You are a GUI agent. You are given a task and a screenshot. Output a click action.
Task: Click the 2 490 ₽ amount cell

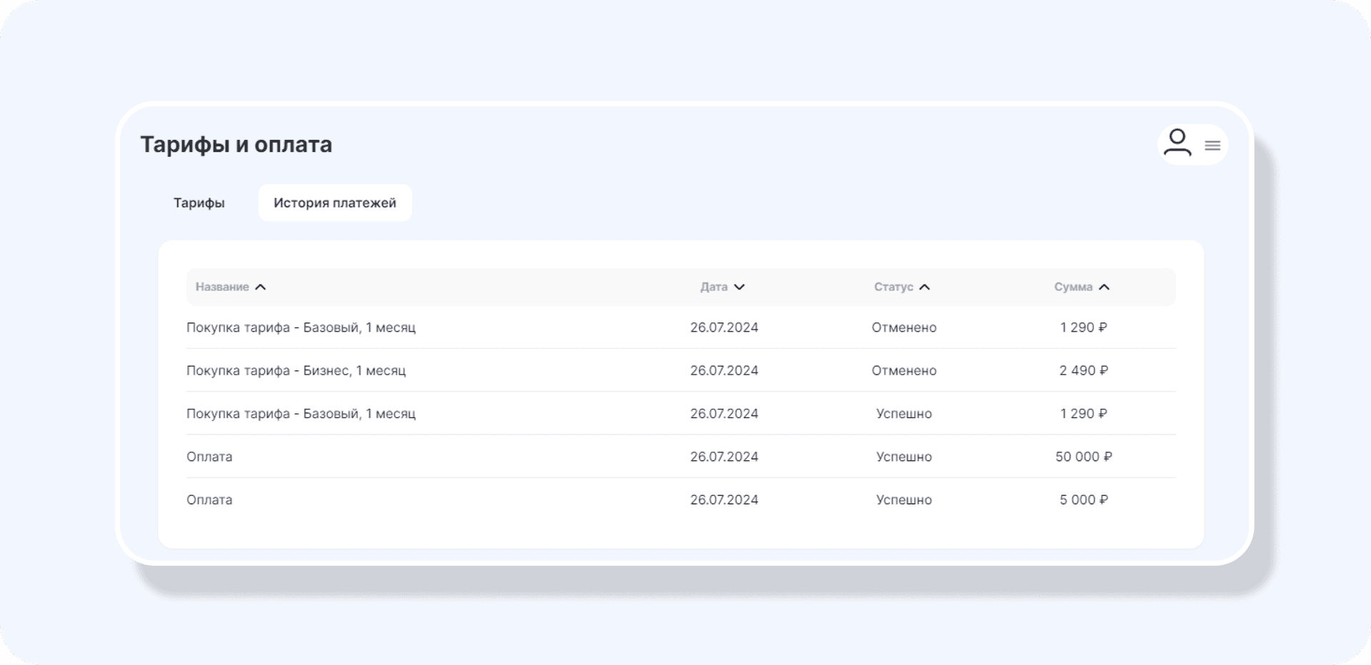(1083, 370)
